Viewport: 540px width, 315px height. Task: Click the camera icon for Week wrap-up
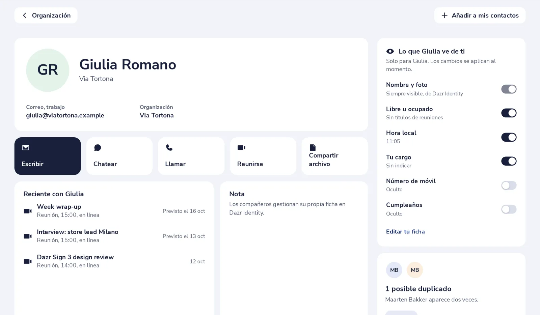pyautogui.click(x=28, y=211)
